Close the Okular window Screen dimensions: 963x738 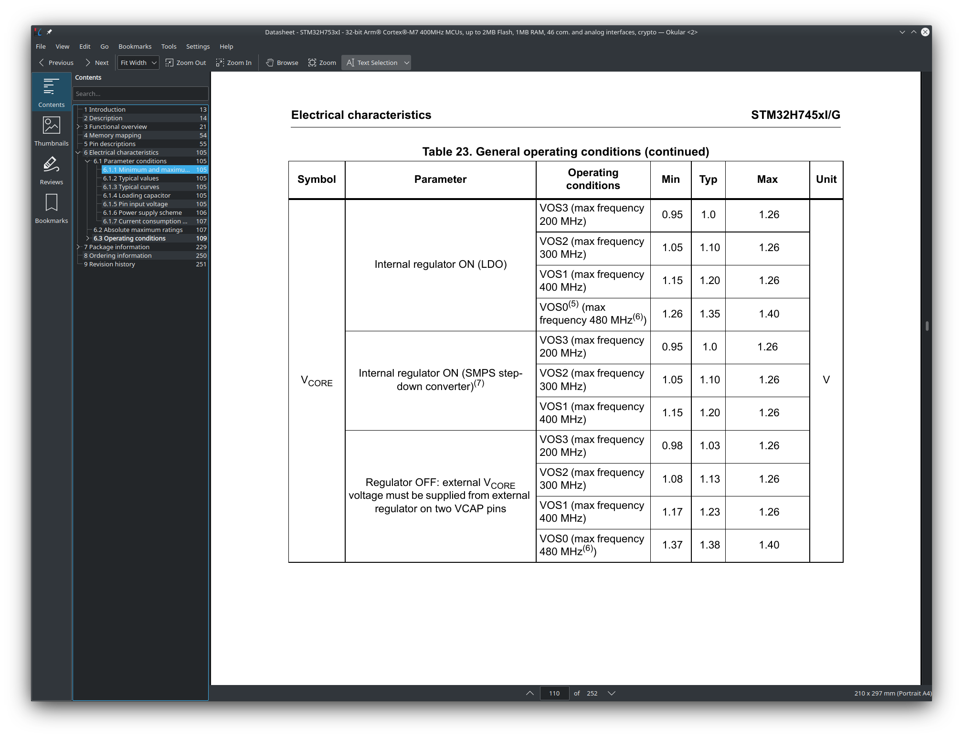(925, 32)
